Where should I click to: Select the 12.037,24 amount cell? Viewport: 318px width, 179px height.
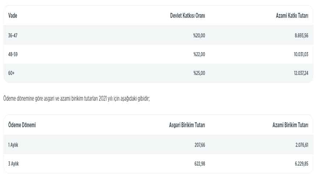[301, 73]
